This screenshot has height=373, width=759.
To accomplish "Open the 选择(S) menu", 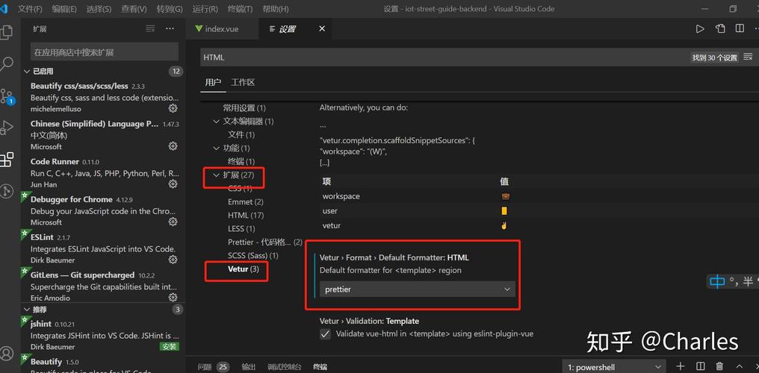I will [99, 9].
